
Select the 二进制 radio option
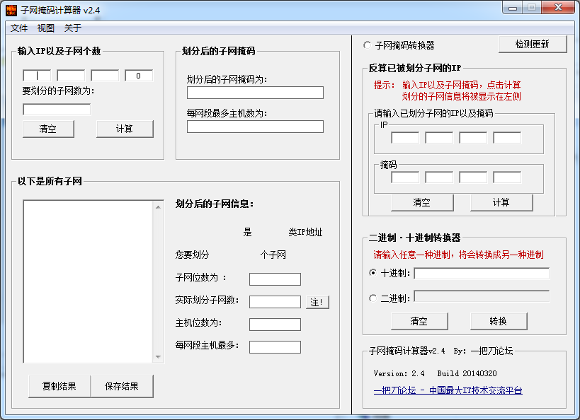pos(373,298)
